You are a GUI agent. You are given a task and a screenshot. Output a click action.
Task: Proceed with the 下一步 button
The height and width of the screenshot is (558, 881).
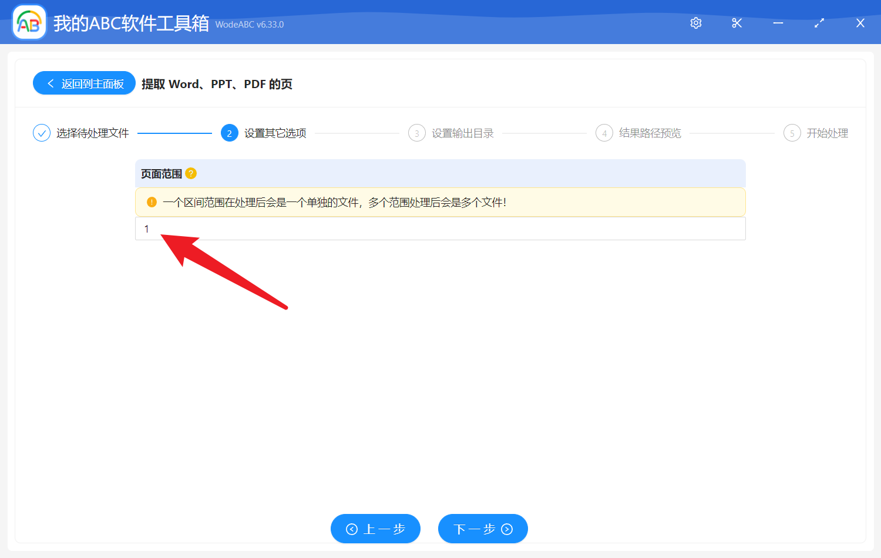coord(483,529)
